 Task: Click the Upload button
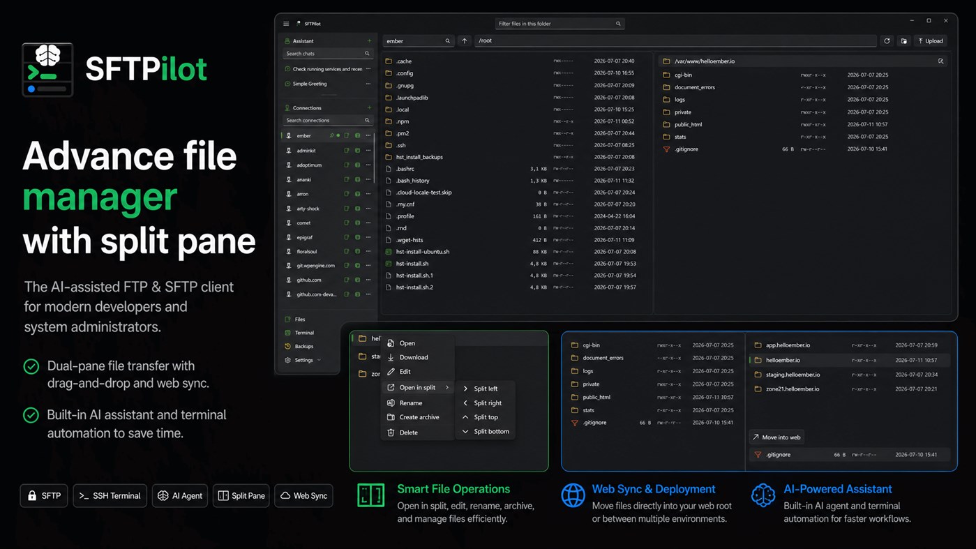pos(931,41)
